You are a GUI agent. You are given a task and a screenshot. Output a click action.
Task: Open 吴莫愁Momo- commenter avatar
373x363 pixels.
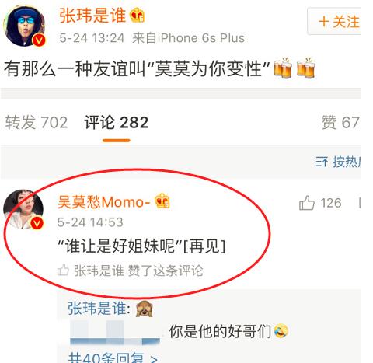(23, 209)
